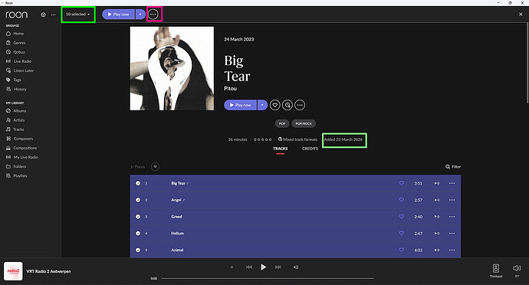
Task: Open the track Filter search
Action: pyautogui.click(x=453, y=166)
